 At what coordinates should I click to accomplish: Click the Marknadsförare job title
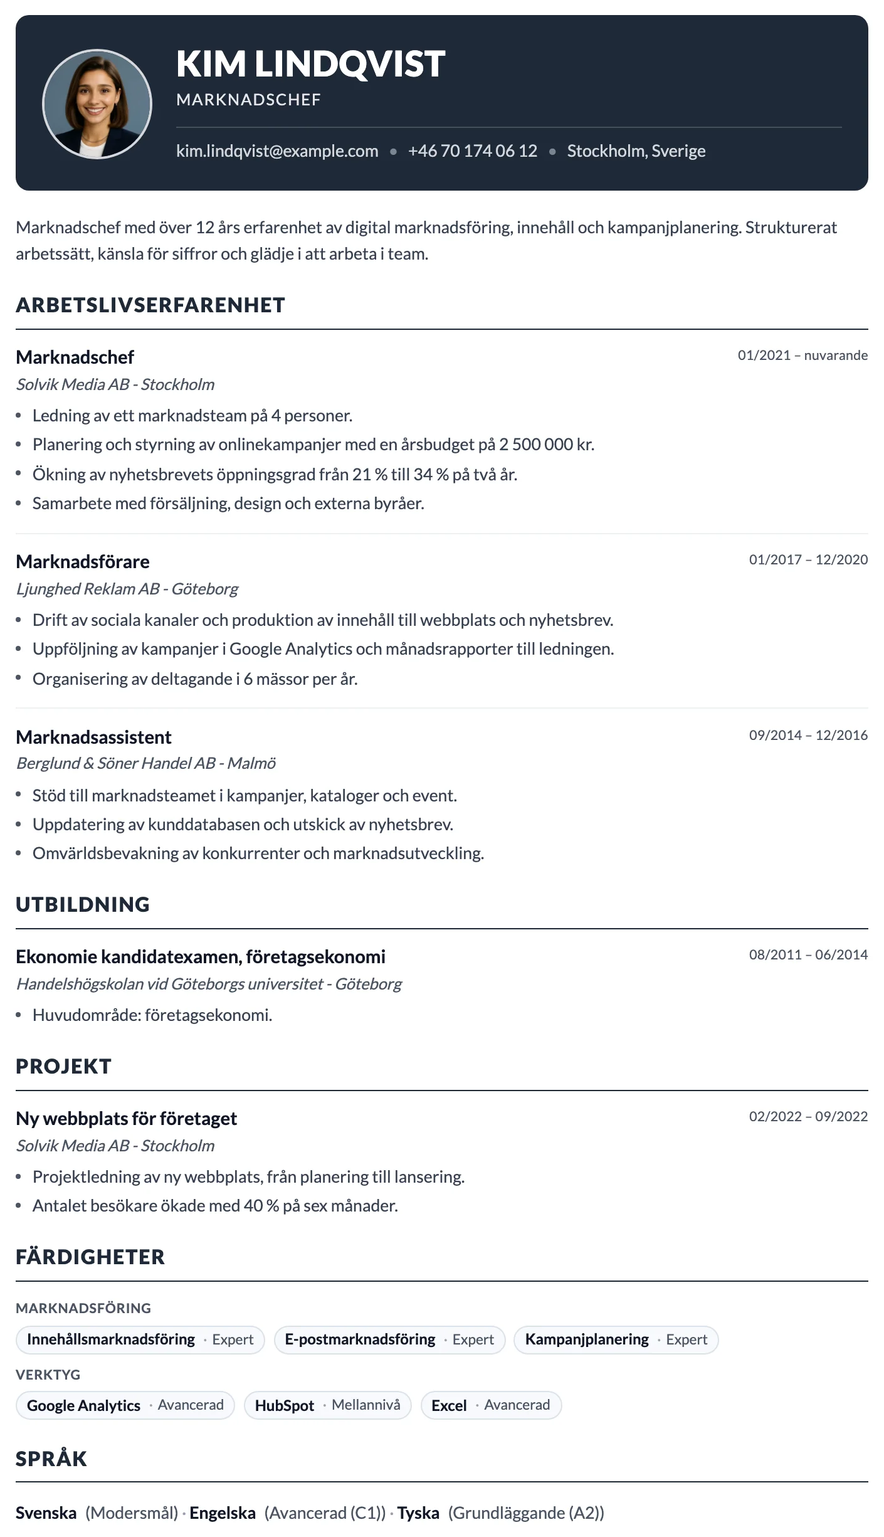(83, 561)
